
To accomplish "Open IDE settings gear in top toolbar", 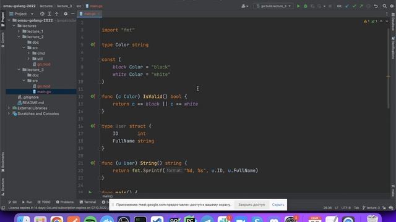I will pos(392,6).
